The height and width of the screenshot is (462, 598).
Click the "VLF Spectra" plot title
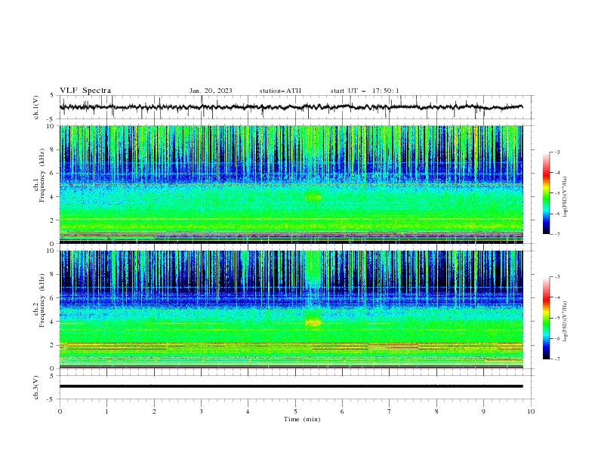[85, 91]
